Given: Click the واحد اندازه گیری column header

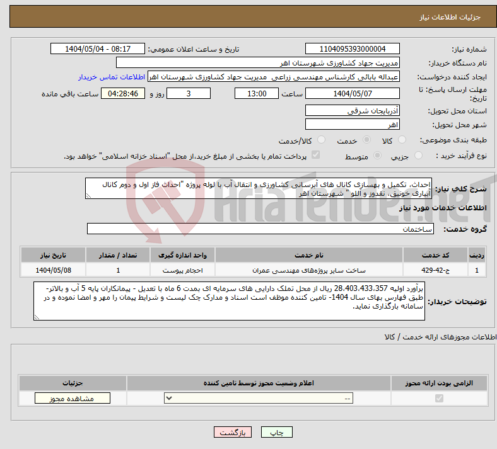Looking at the screenshot, I should 182,255.
